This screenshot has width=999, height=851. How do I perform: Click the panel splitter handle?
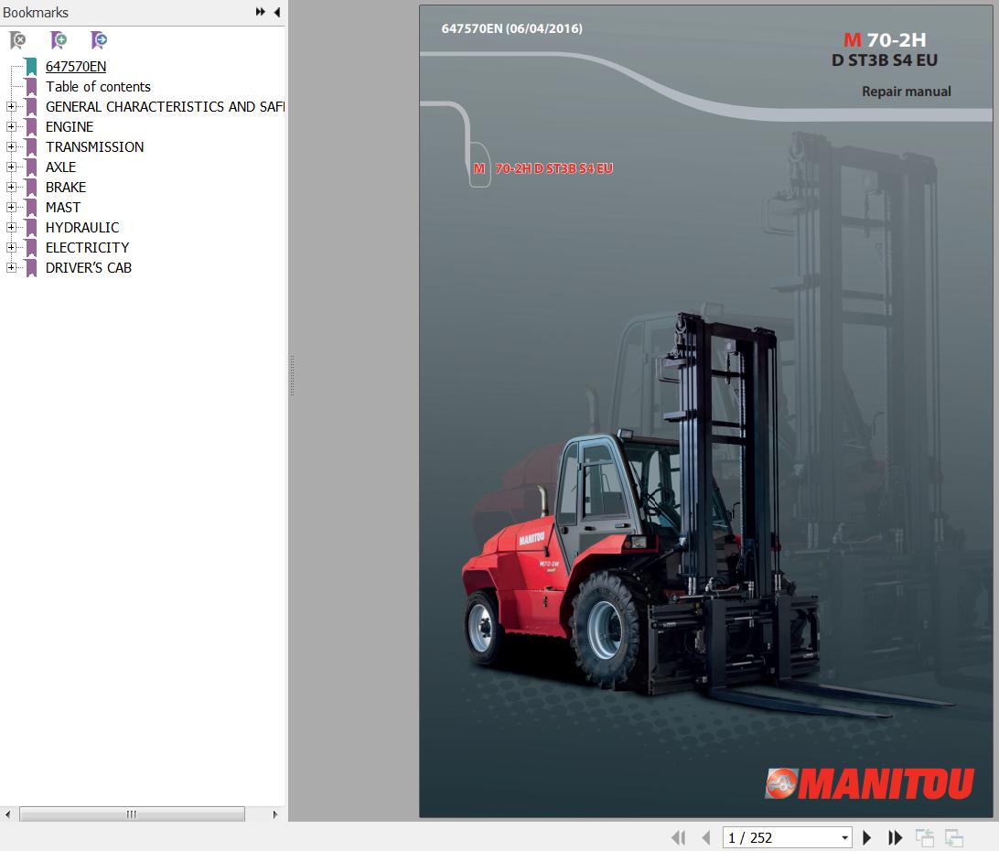293,375
